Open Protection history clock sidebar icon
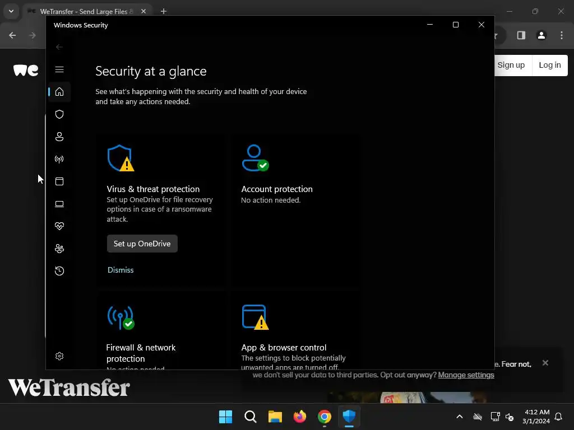Image resolution: width=574 pixels, height=430 pixels. tap(59, 271)
